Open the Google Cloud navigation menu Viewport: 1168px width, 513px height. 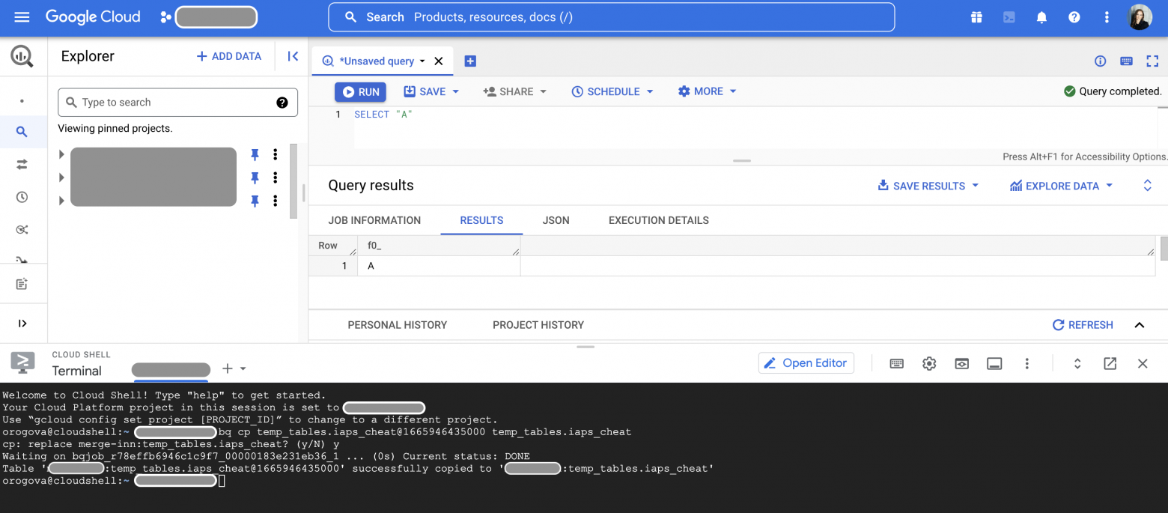(x=22, y=17)
